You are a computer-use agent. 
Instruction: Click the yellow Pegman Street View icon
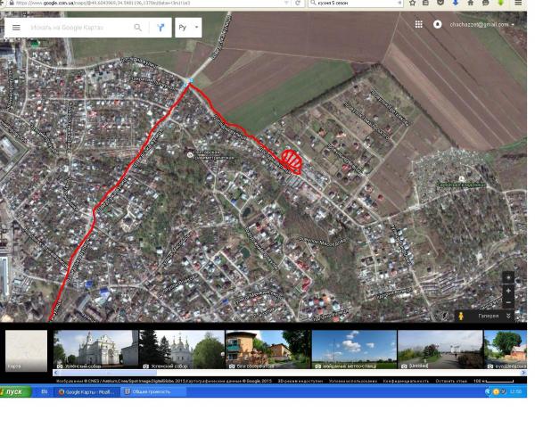click(461, 316)
